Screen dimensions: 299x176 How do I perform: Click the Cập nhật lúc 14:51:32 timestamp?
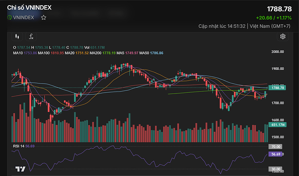click(x=222, y=26)
